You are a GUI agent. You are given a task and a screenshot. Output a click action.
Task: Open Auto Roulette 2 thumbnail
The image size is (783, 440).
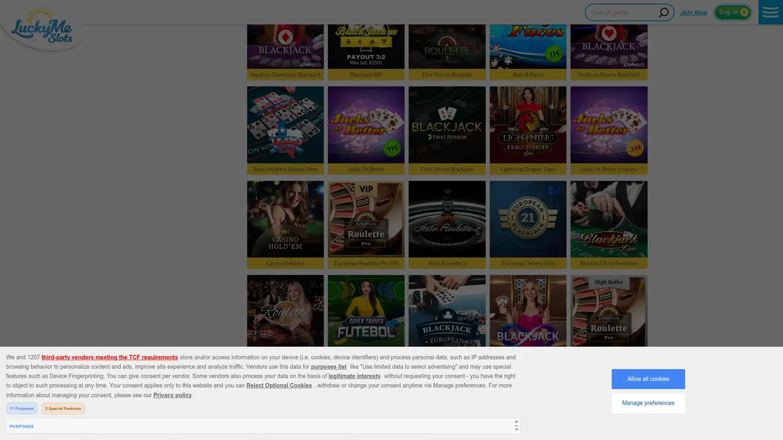tap(447, 219)
